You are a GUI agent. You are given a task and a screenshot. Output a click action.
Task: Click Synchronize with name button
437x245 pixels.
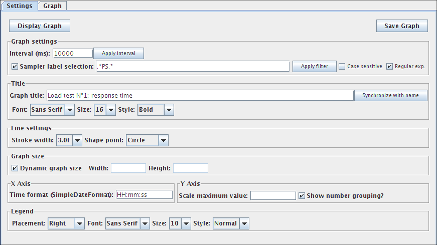coord(390,95)
